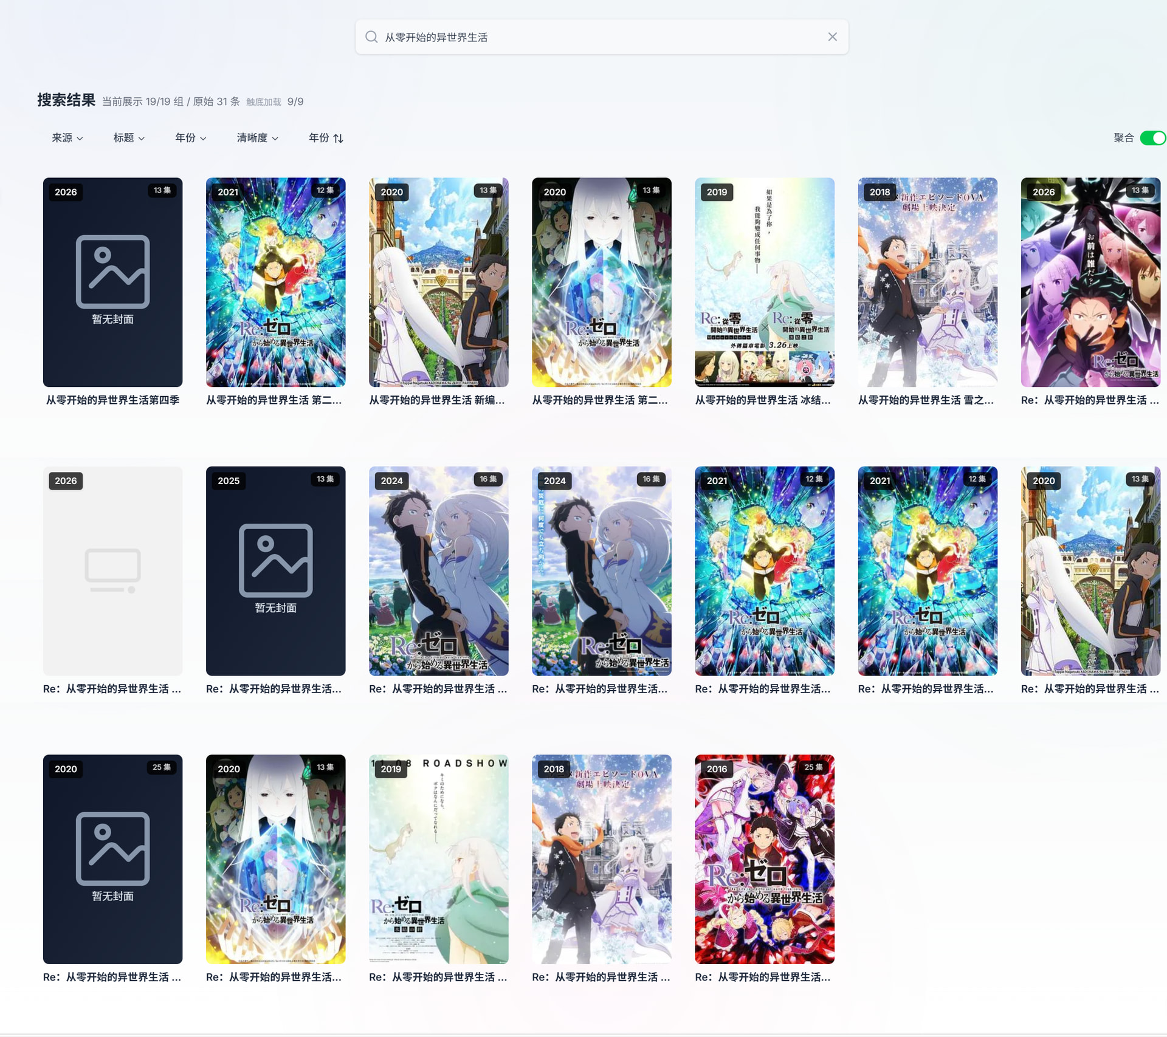Screen dimensions: 1167x1037
Task: Click the 13 集 badge on the 2025 card
Action: (x=325, y=479)
